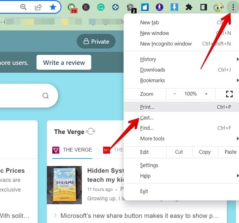The width and height of the screenshot is (239, 223).
Task: Click the Write a review button
Action: point(64,63)
